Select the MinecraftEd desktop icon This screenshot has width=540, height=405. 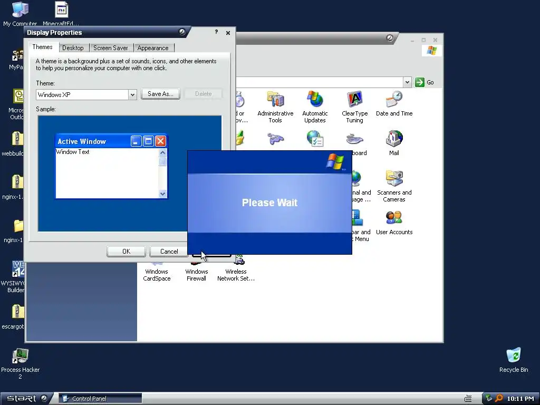click(61, 14)
